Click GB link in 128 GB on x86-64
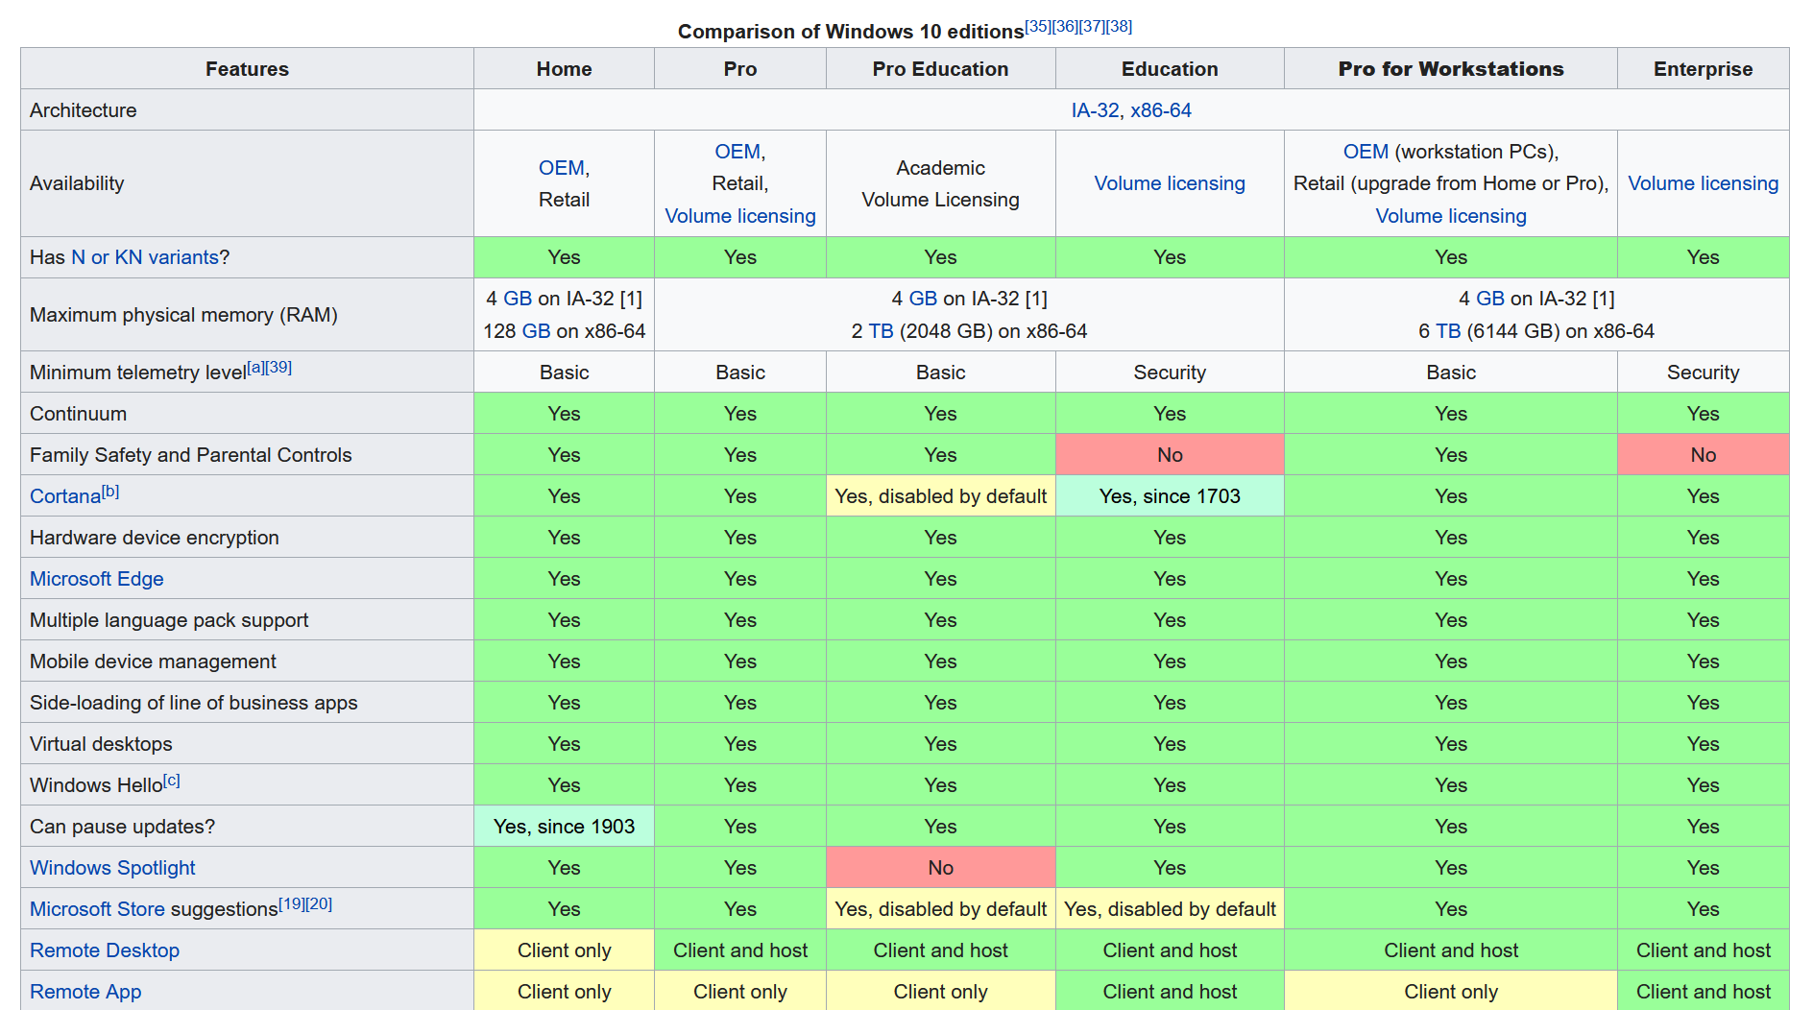Viewport: 1813px width, 1010px height. pos(536,331)
